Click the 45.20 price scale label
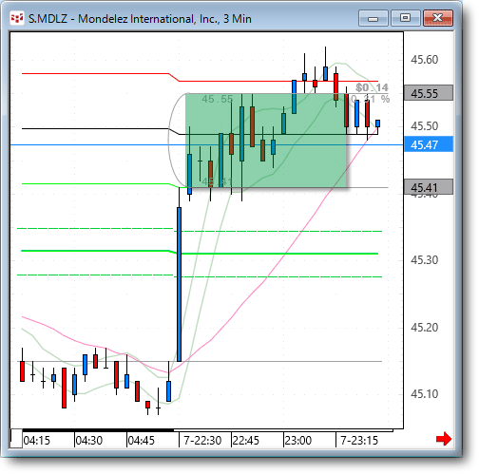Screen dimensions: 479x474 pyautogui.click(x=425, y=328)
